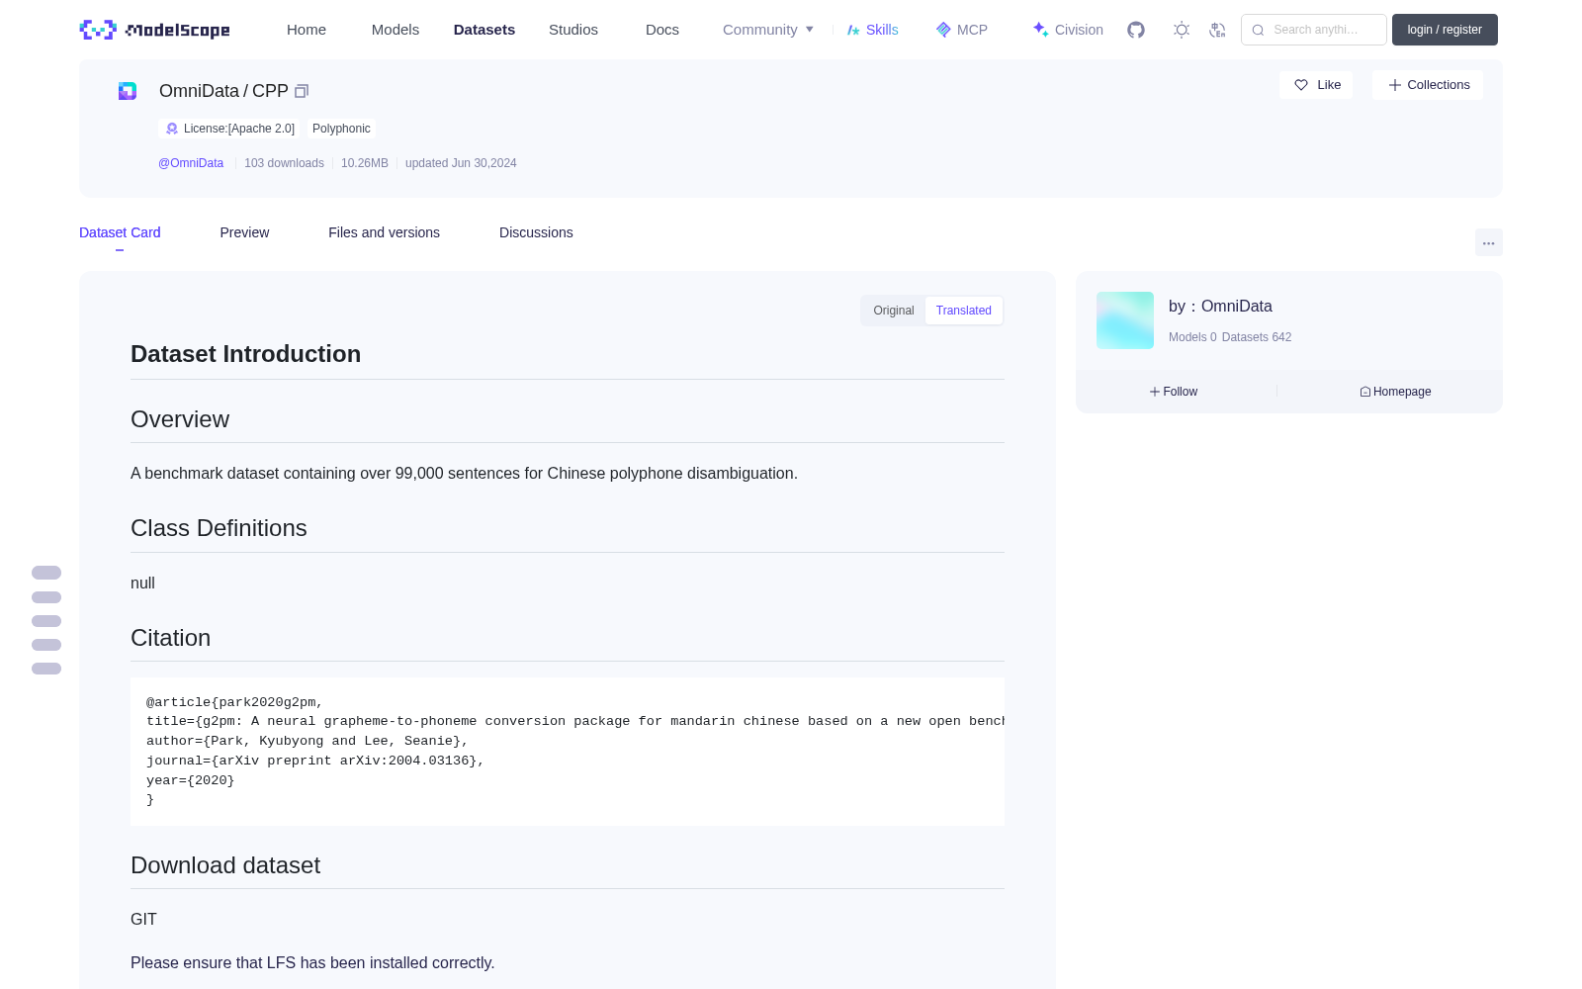Image resolution: width=1582 pixels, height=989 pixels.
Task: Switch card view to Translated
Action: click(964, 311)
